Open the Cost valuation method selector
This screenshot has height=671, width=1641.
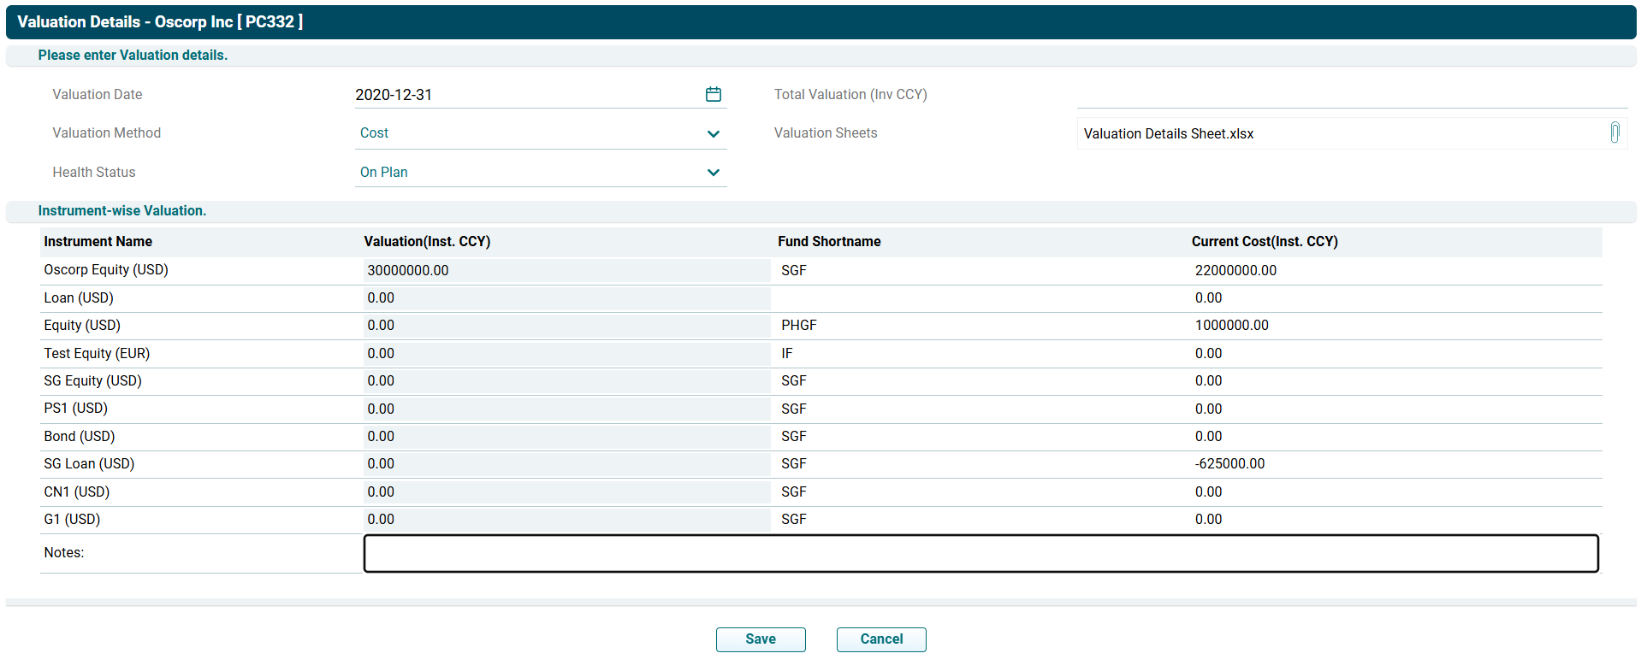pos(530,133)
